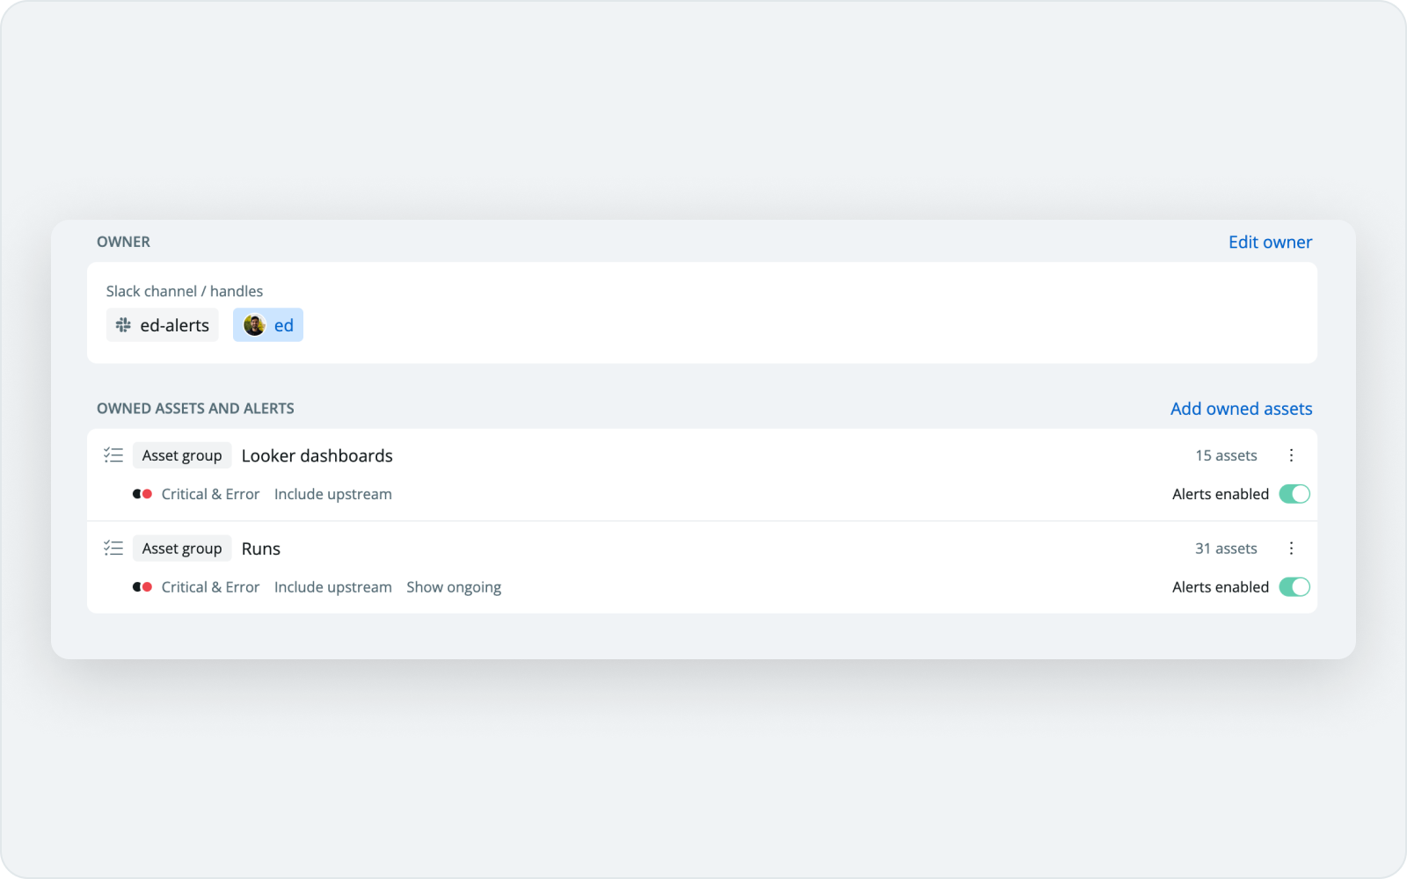Select the asset group list icon beside Runs

(113, 548)
